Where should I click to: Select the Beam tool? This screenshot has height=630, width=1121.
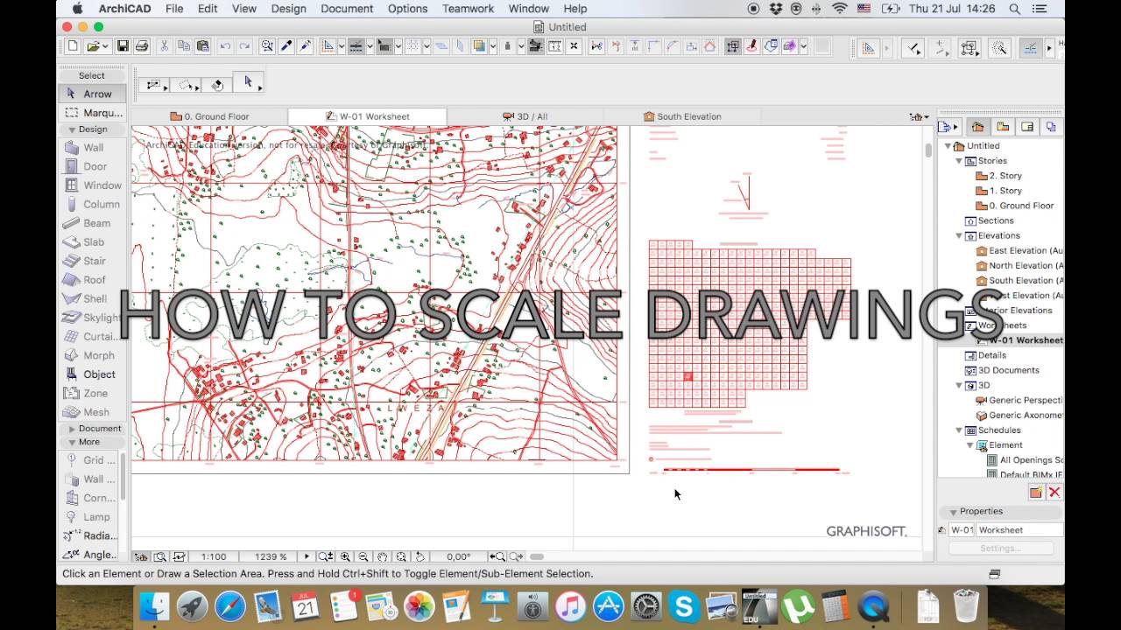93,223
